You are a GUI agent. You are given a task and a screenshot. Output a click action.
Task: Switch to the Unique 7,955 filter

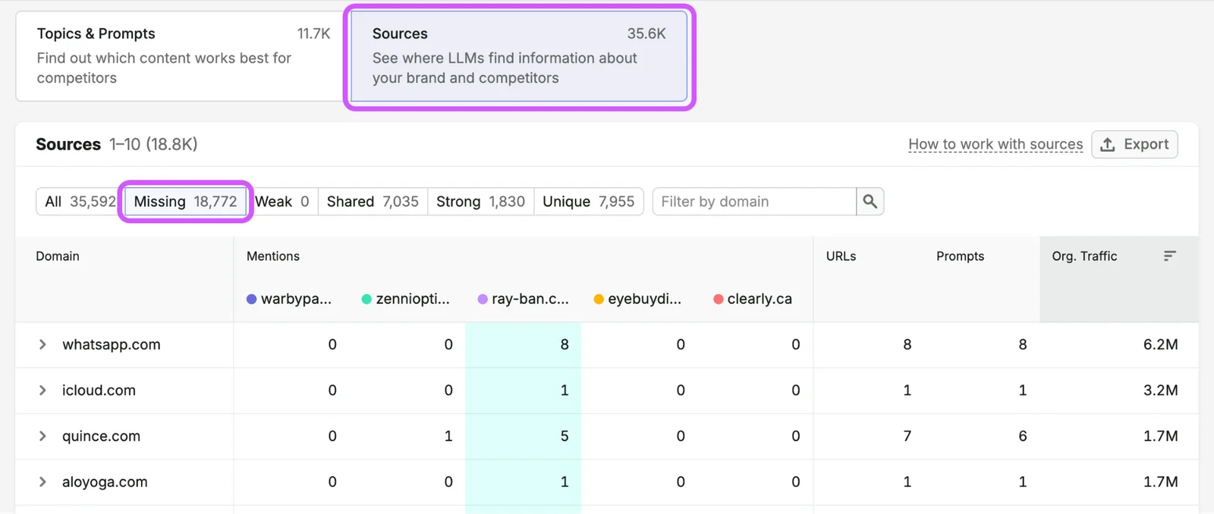[x=588, y=202]
